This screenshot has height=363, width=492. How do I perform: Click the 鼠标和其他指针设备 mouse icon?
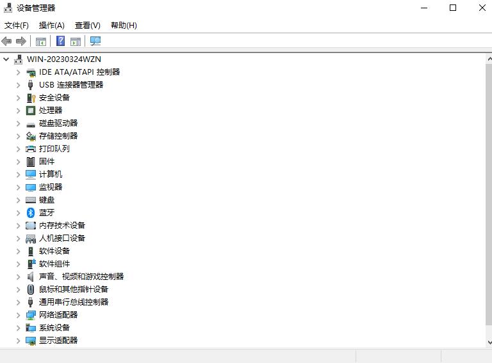click(31, 290)
